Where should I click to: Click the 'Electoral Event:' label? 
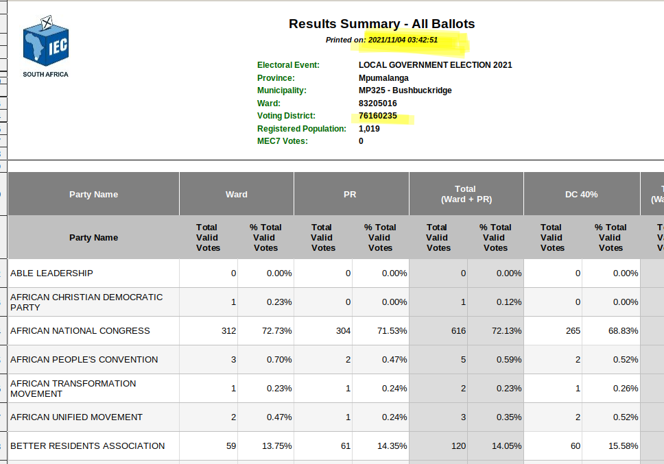click(288, 65)
